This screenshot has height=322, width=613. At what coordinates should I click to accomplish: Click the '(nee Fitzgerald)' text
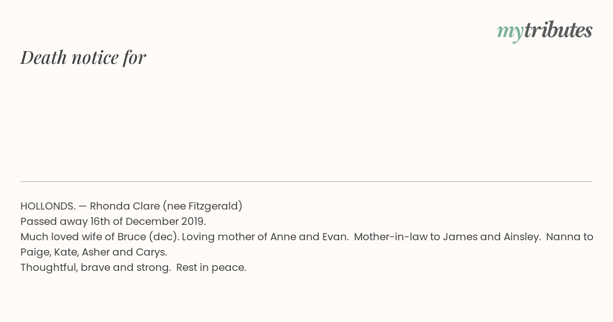[203, 206]
